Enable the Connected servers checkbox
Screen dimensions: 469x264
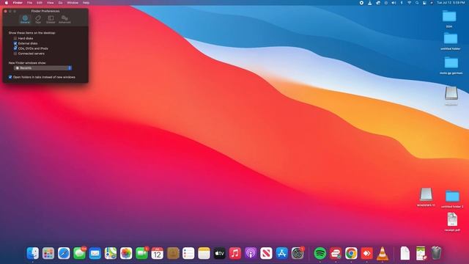click(x=15, y=54)
